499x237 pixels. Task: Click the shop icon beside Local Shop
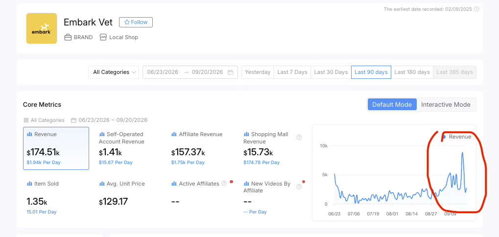tap(103, 37)
